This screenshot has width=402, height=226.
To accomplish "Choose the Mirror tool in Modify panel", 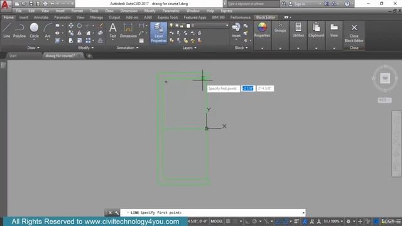I will click(x=80, y=33).
